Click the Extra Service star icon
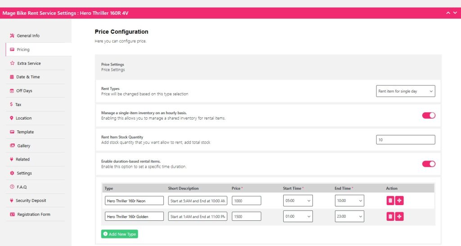The image size is (461, 246). [12, 63]
